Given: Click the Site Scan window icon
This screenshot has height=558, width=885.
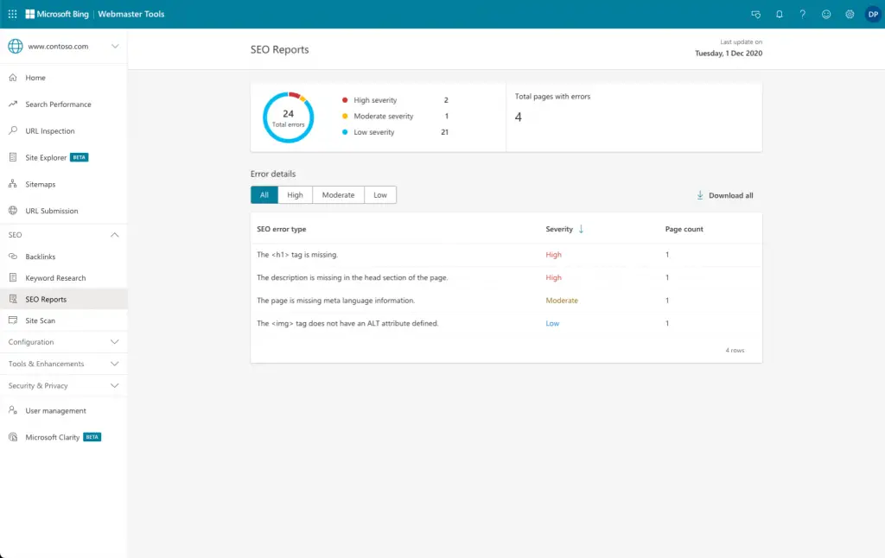Looking at the screenshot, I should tap(13, 320).
